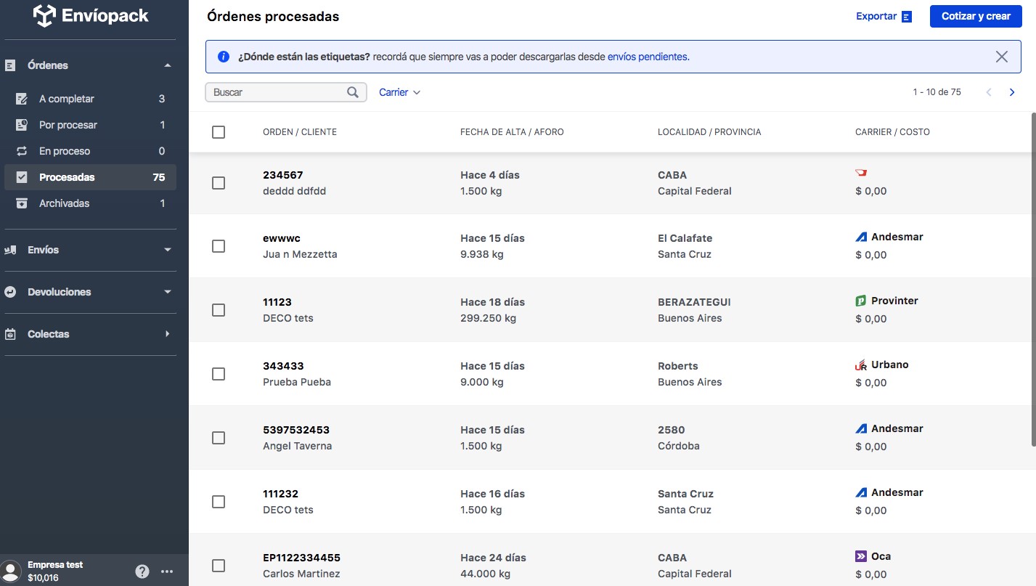Go to next page of orders
The width and height of the screenshot is (1036, 586).
click(1012, 92)
